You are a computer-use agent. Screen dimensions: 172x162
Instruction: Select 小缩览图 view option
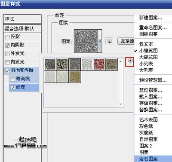pyautogui.click(x=148, y=51)
